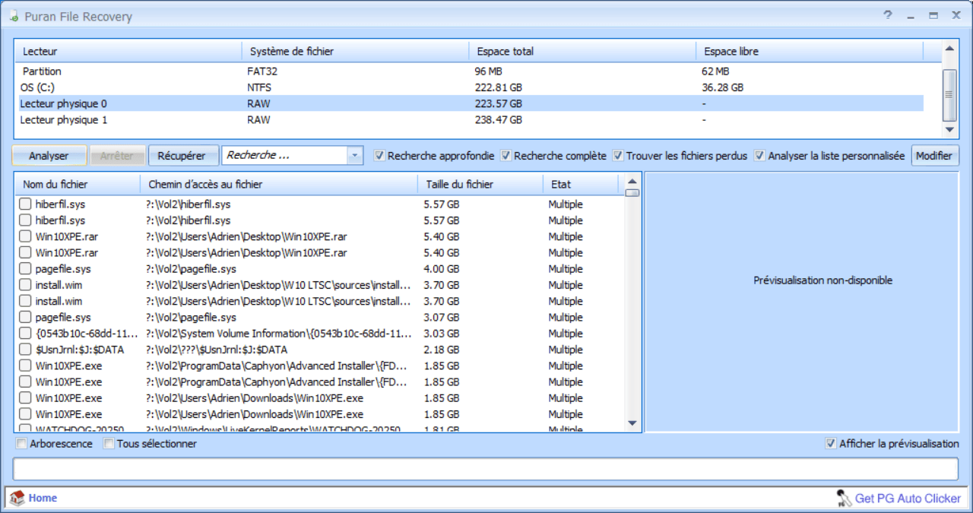Click the Prévisualisation non-disponible preview pane
The height and width of the screenshot is (513, 973).
802,302
